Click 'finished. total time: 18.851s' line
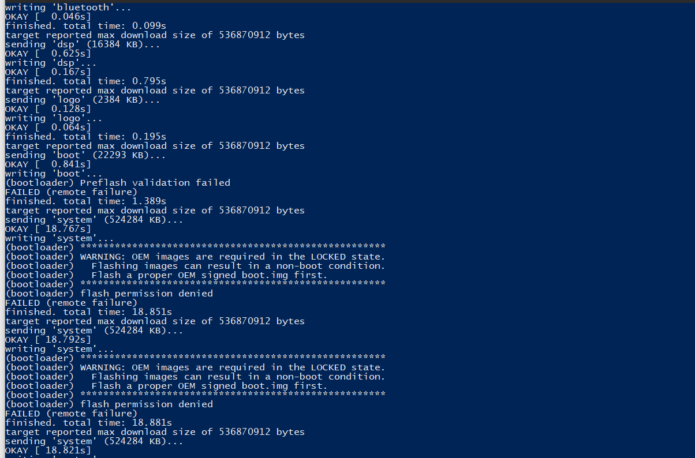 88,312
